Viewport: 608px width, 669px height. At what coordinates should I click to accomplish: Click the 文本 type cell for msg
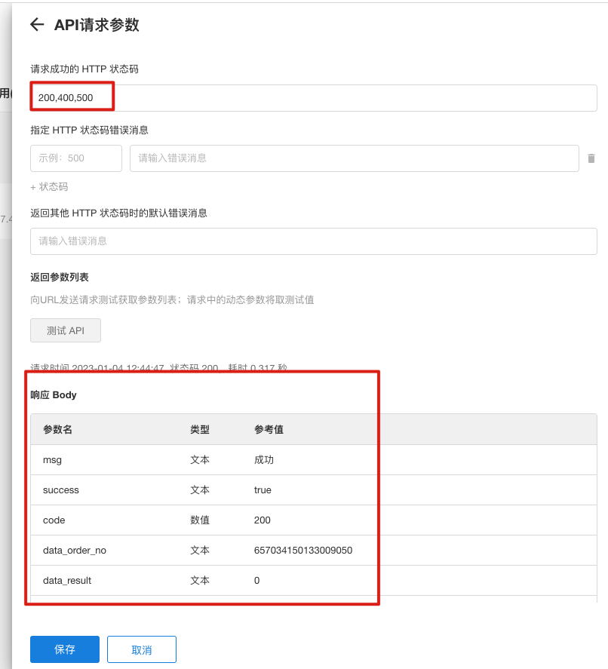tap(200, 460)
